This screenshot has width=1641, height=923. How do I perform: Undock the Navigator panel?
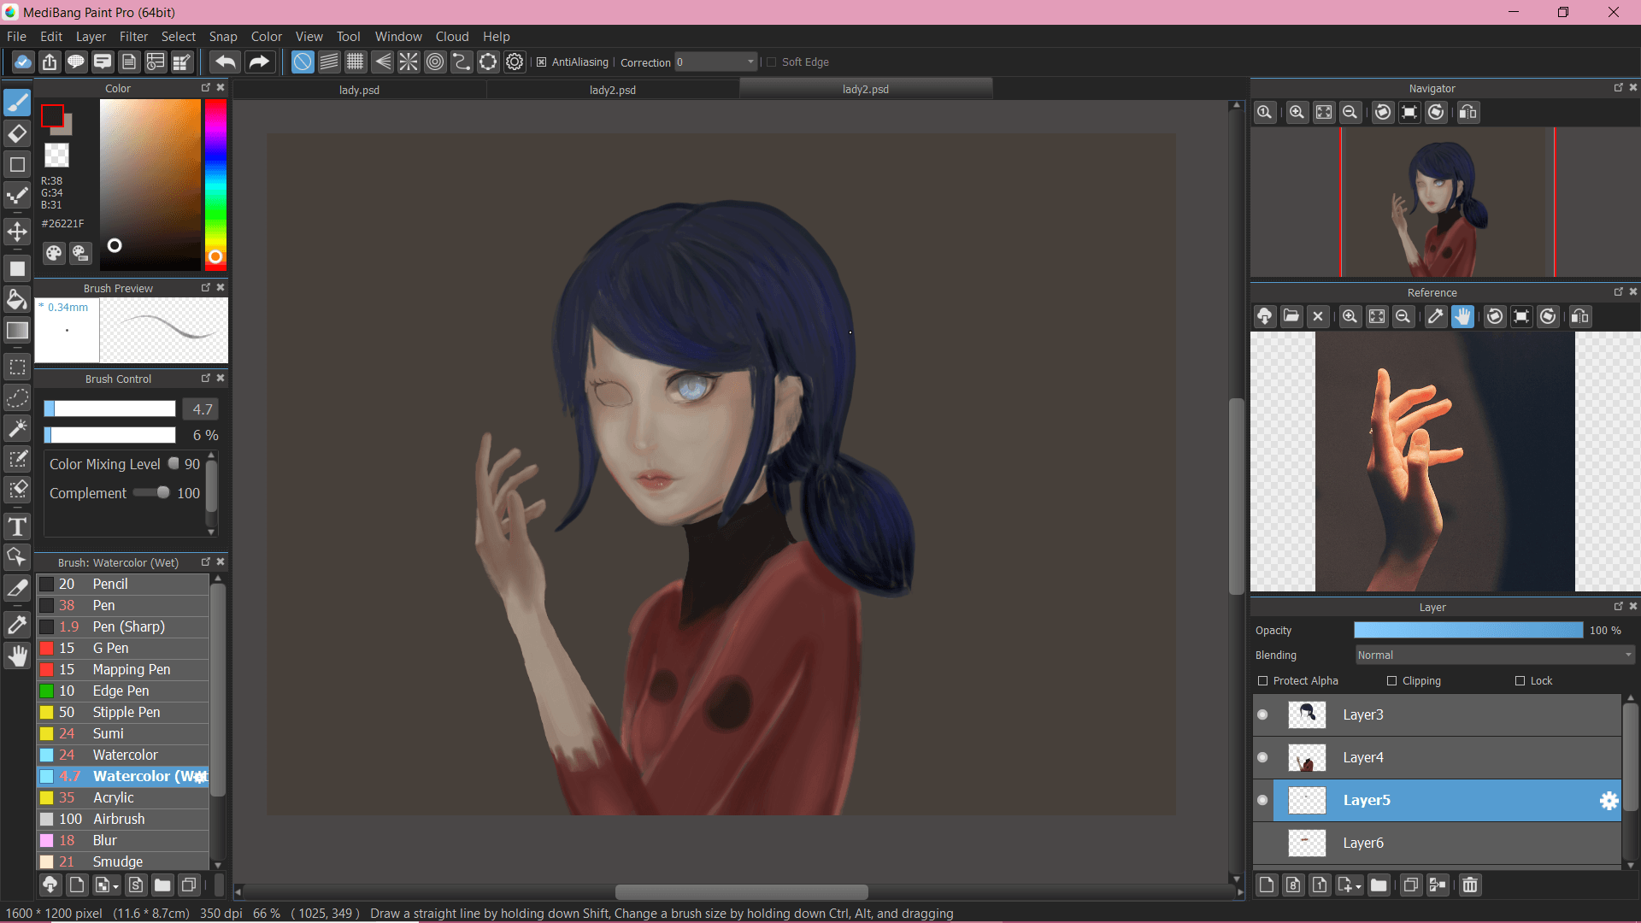coord(1618,87)
